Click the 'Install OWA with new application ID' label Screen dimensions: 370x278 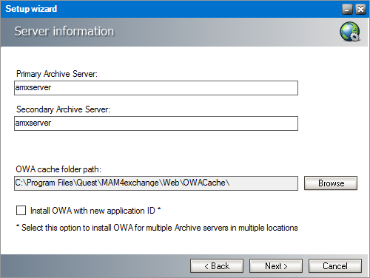[92, 211]
